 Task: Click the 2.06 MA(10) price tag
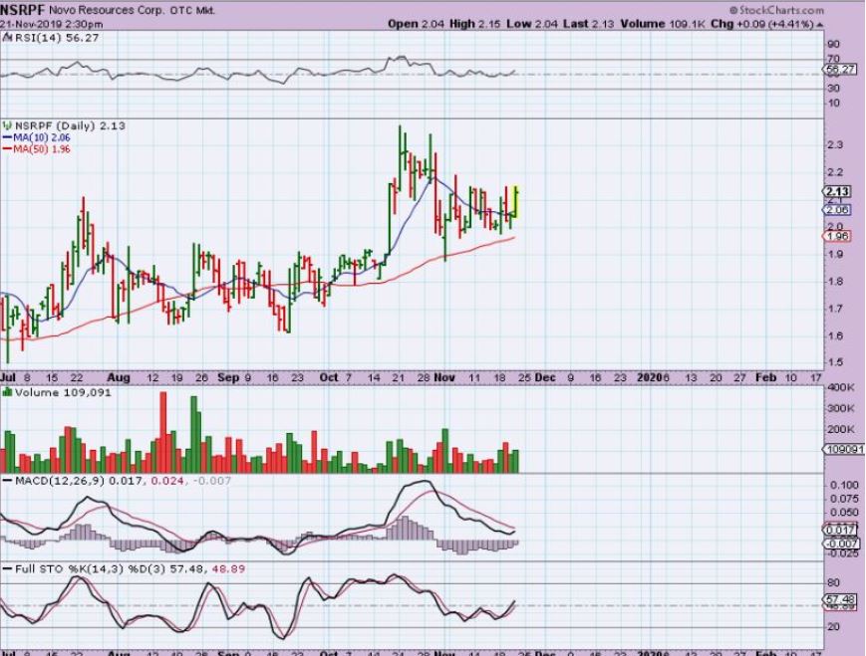click(839, 210)
